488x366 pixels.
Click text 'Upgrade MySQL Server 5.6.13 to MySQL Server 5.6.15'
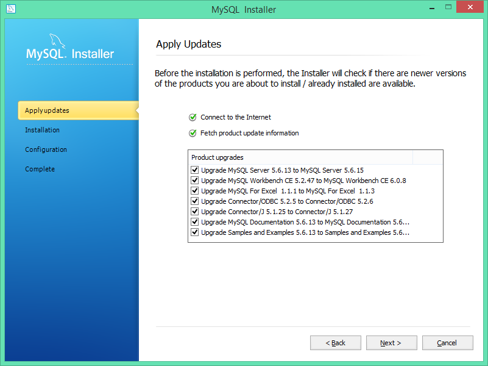(282, 170)
